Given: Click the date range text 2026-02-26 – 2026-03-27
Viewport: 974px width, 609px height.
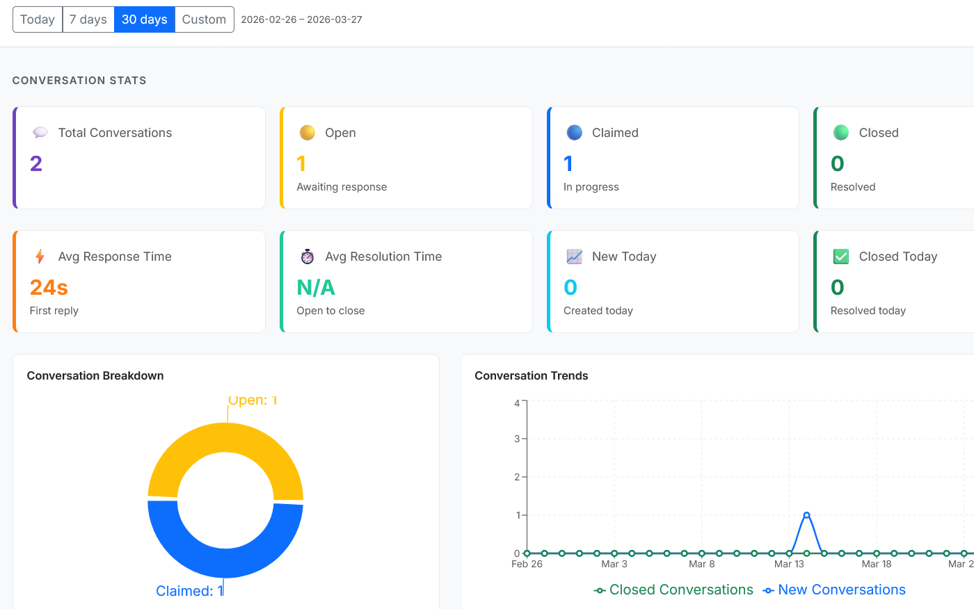Looking at the screenshot, I should (x=301, y=19).
